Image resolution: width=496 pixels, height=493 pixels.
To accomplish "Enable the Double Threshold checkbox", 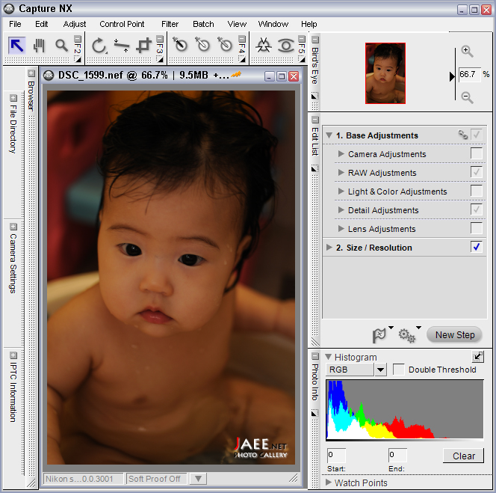I will tap(399, 370).
